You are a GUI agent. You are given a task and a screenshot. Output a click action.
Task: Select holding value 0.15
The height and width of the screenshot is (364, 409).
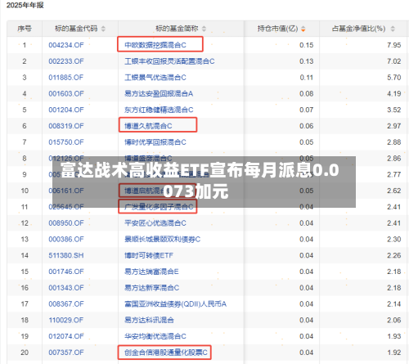tap(306, 45)
